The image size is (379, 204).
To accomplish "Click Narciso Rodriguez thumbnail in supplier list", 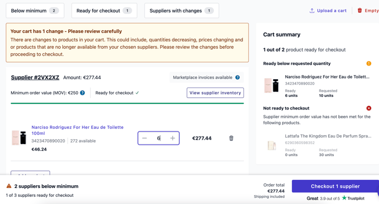I will (x=19, y=137).
